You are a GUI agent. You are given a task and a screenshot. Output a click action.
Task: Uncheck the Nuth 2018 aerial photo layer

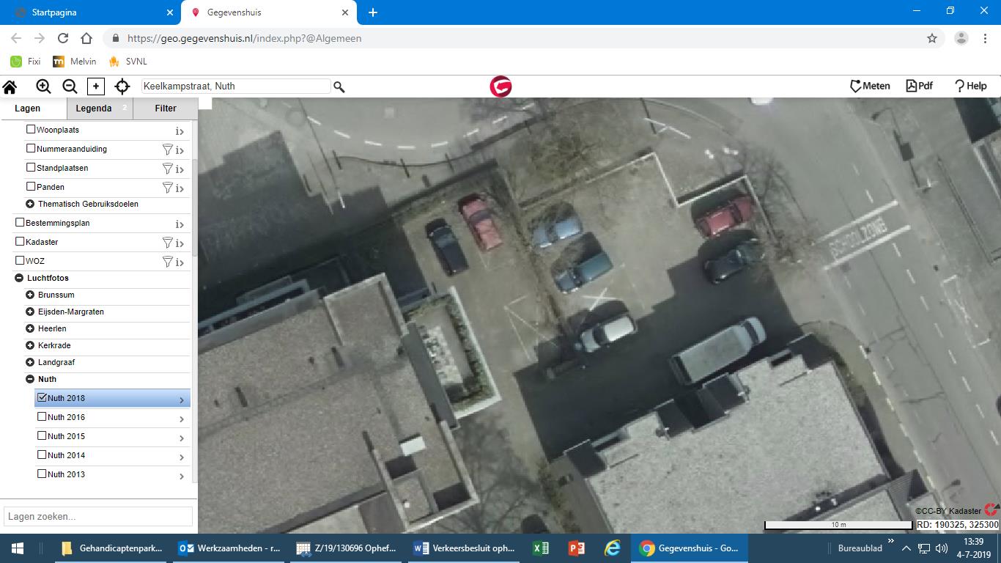[x=43, y=398]
